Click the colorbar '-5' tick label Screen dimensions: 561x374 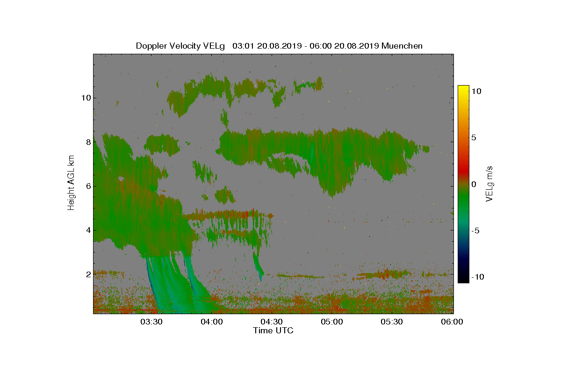pyautogui.click(x=476, y=230)
